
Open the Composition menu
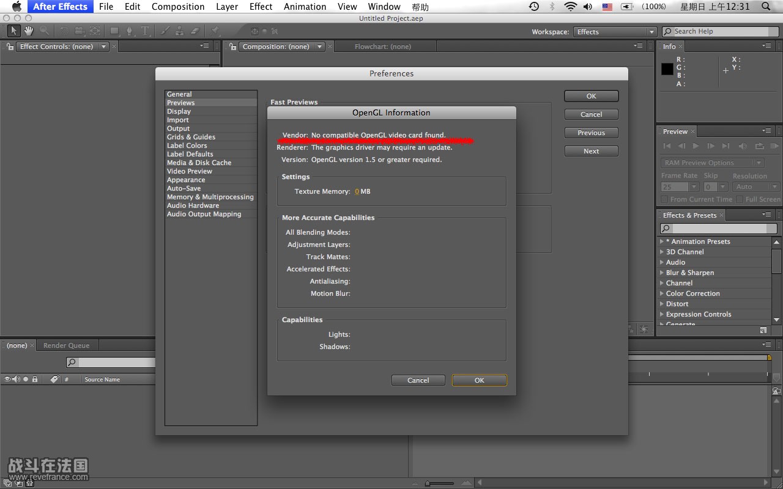click(178, 7)
